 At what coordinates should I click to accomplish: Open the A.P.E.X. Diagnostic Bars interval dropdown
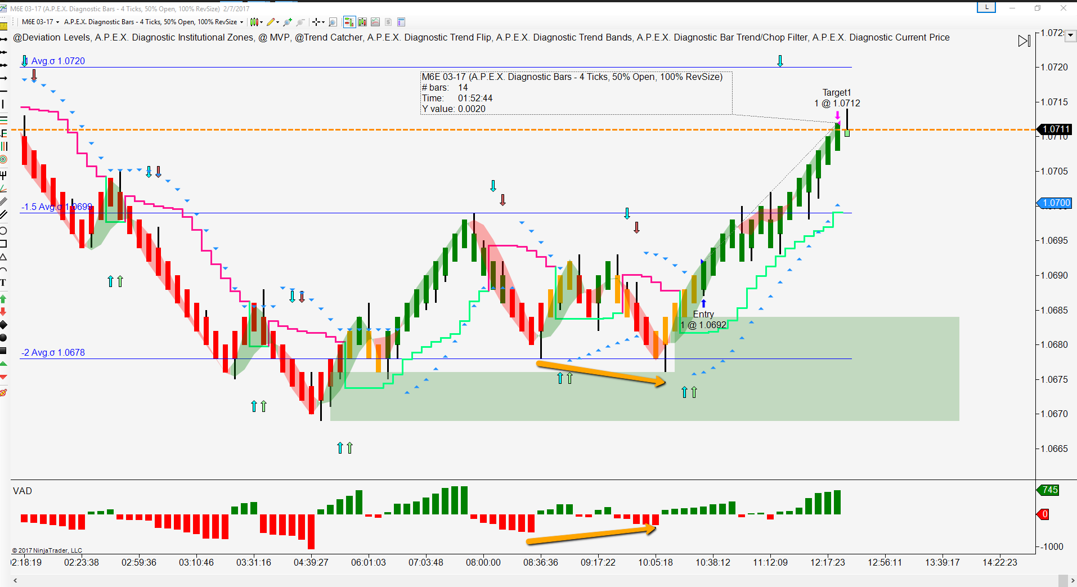(154, 22)
